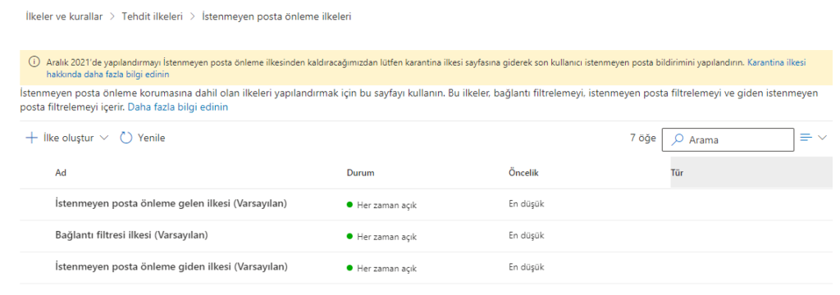Screen dimensions: 840x295
Task: Click the plus icon to create policy
Action: [32, 138]
